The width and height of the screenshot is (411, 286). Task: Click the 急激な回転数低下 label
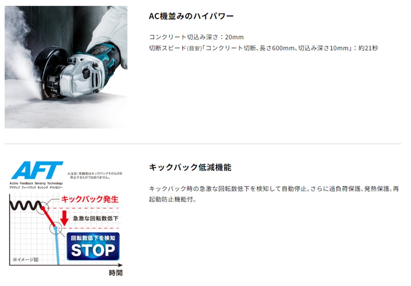point(96,218)
